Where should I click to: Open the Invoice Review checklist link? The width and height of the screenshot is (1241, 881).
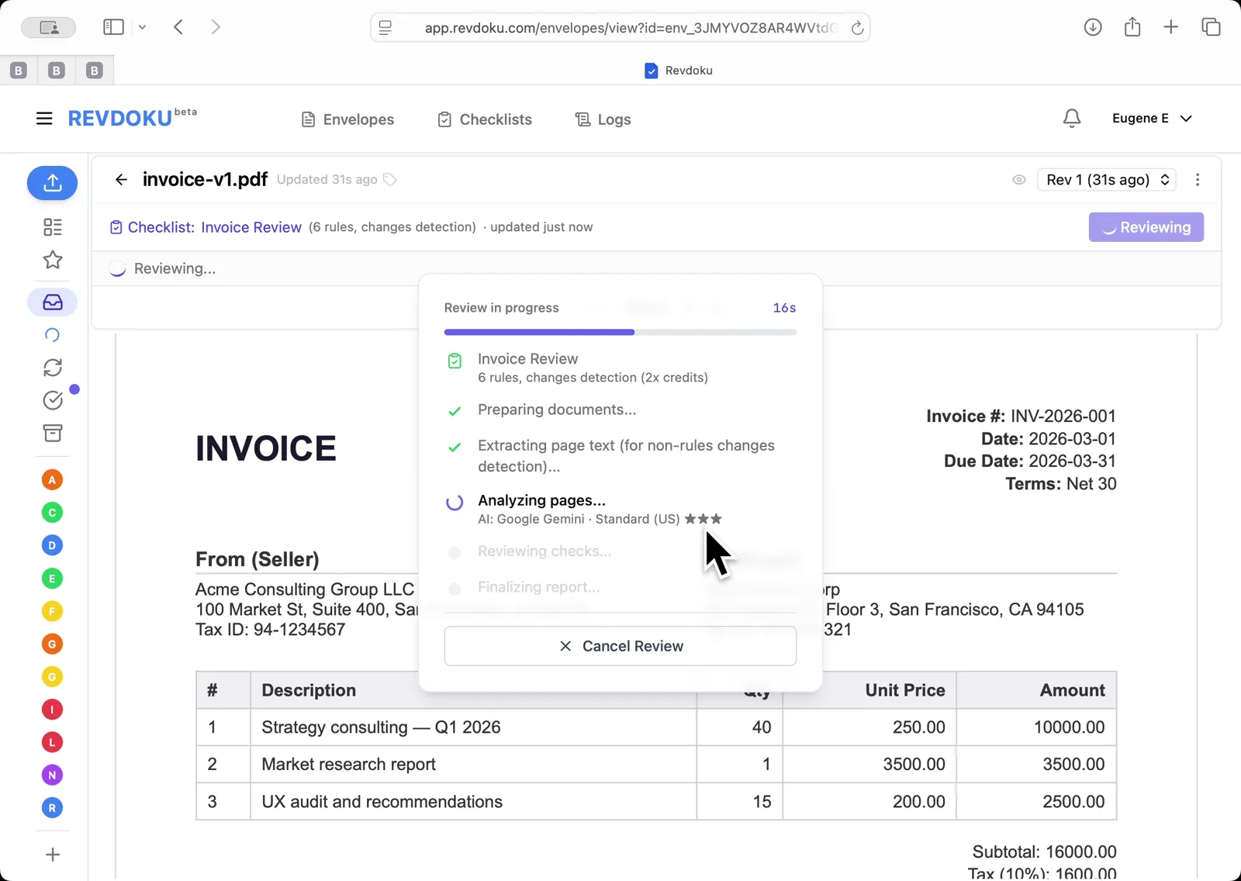pyautogui.click(x=251, y=226)
